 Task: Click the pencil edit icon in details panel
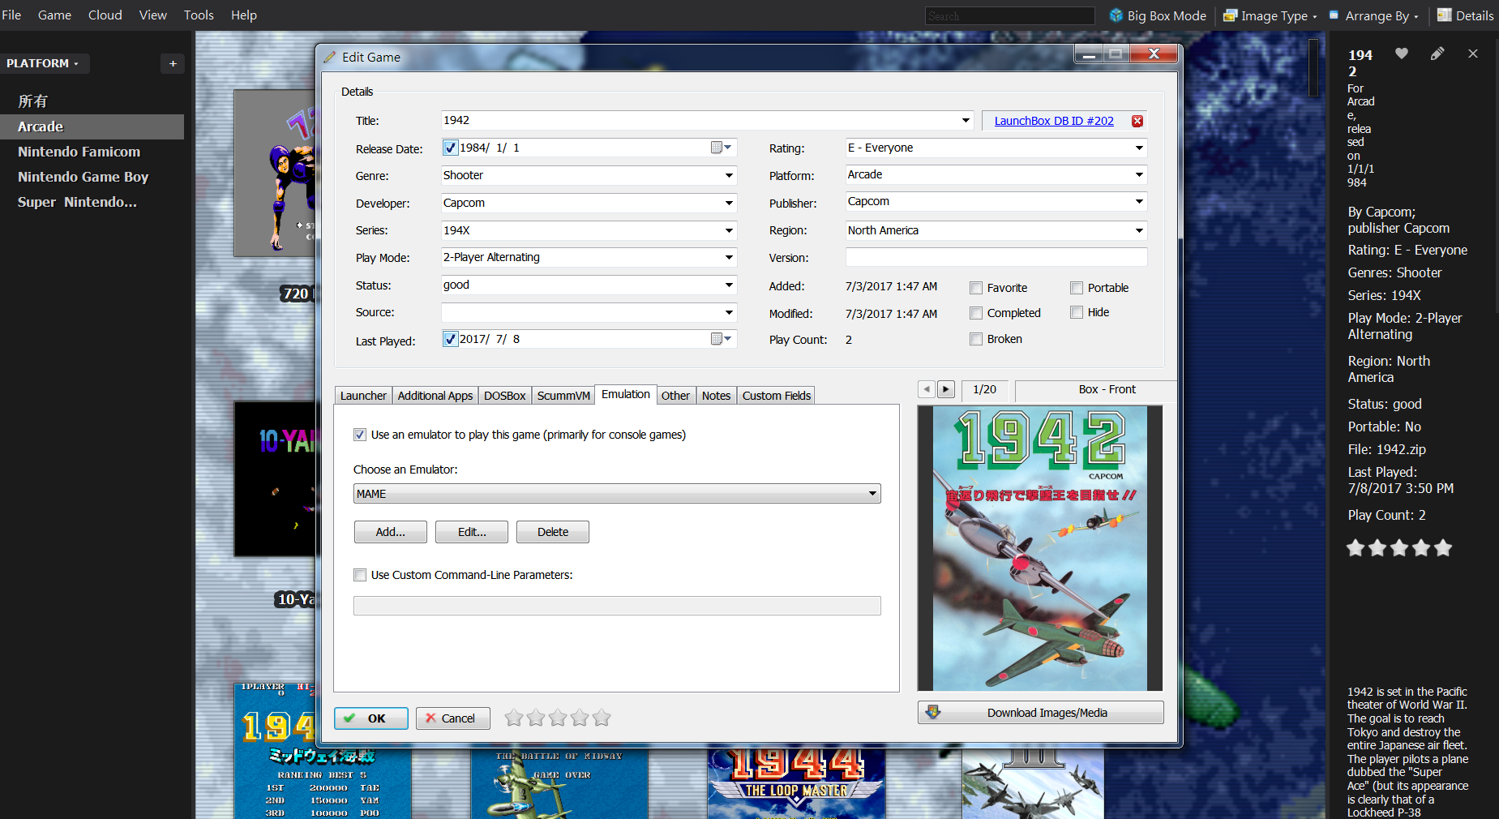point(1437,54)
